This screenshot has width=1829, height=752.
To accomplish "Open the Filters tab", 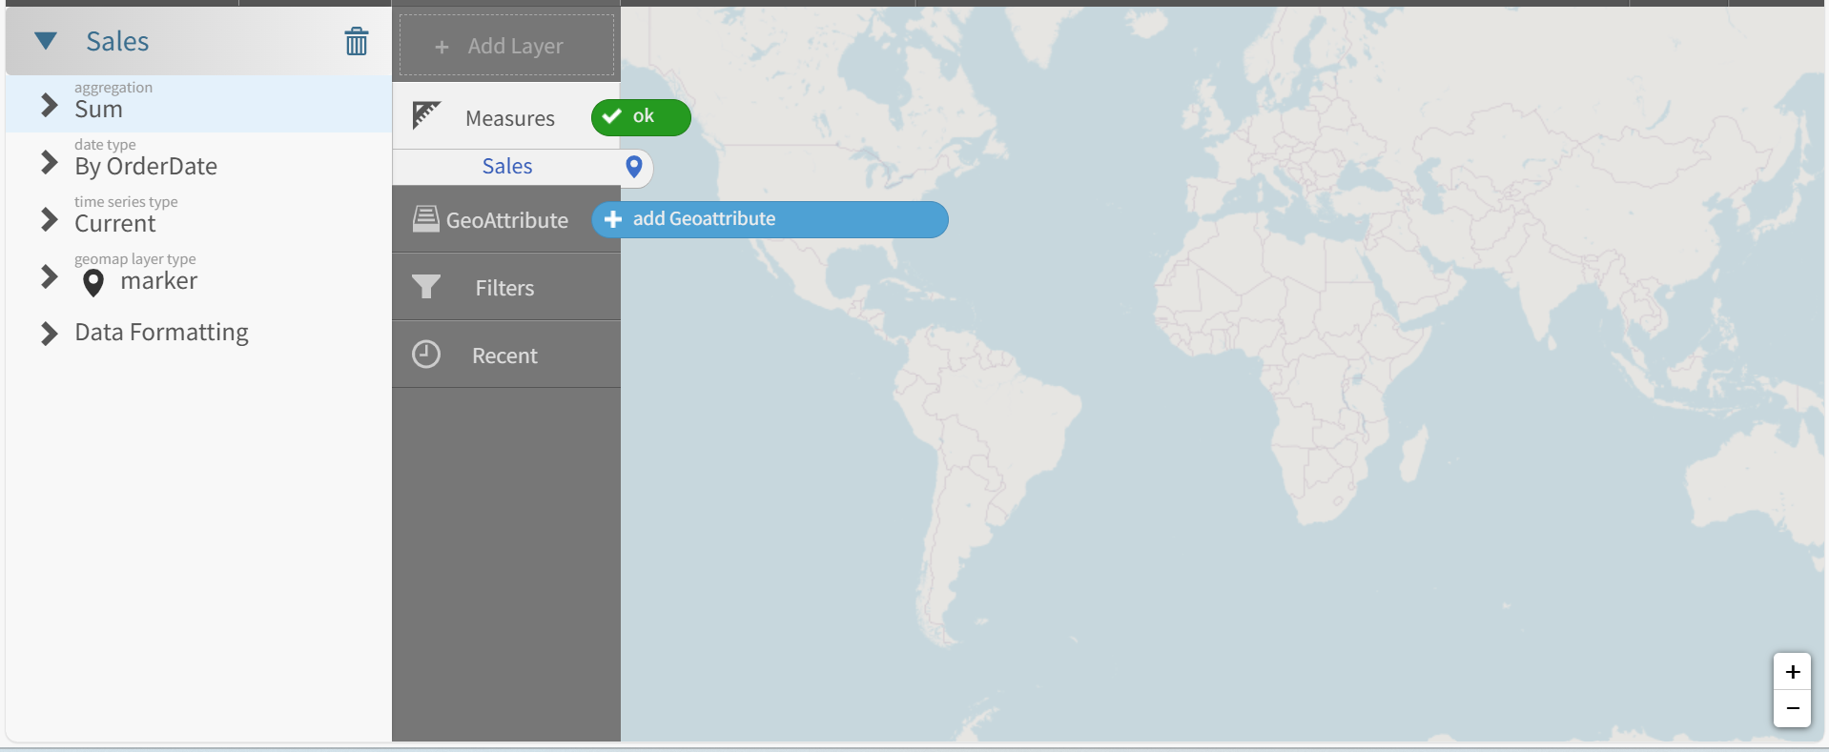I will coord(506,287).
